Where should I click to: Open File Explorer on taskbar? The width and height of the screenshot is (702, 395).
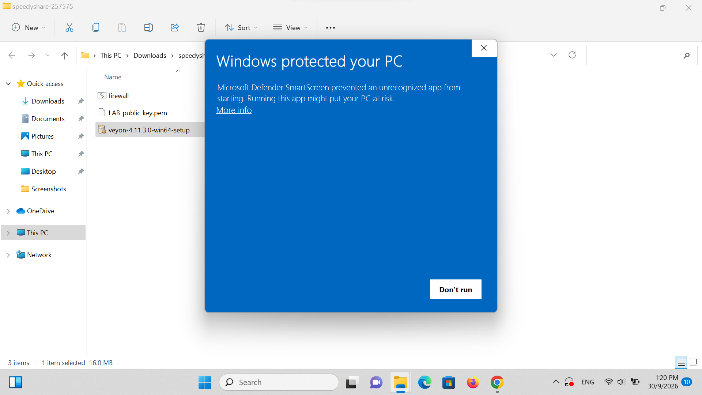pos(400,383)
